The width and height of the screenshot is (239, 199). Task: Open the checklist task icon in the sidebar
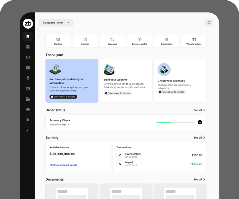[28, 88]
